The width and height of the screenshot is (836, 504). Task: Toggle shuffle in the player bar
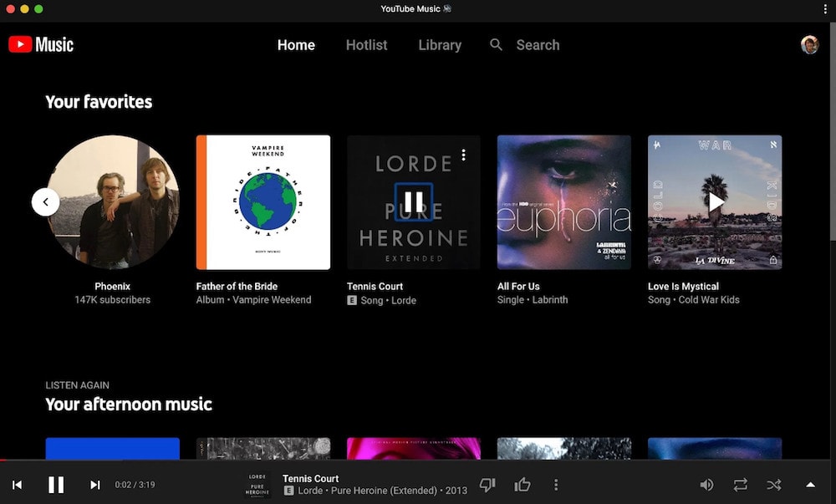point(773,485)
